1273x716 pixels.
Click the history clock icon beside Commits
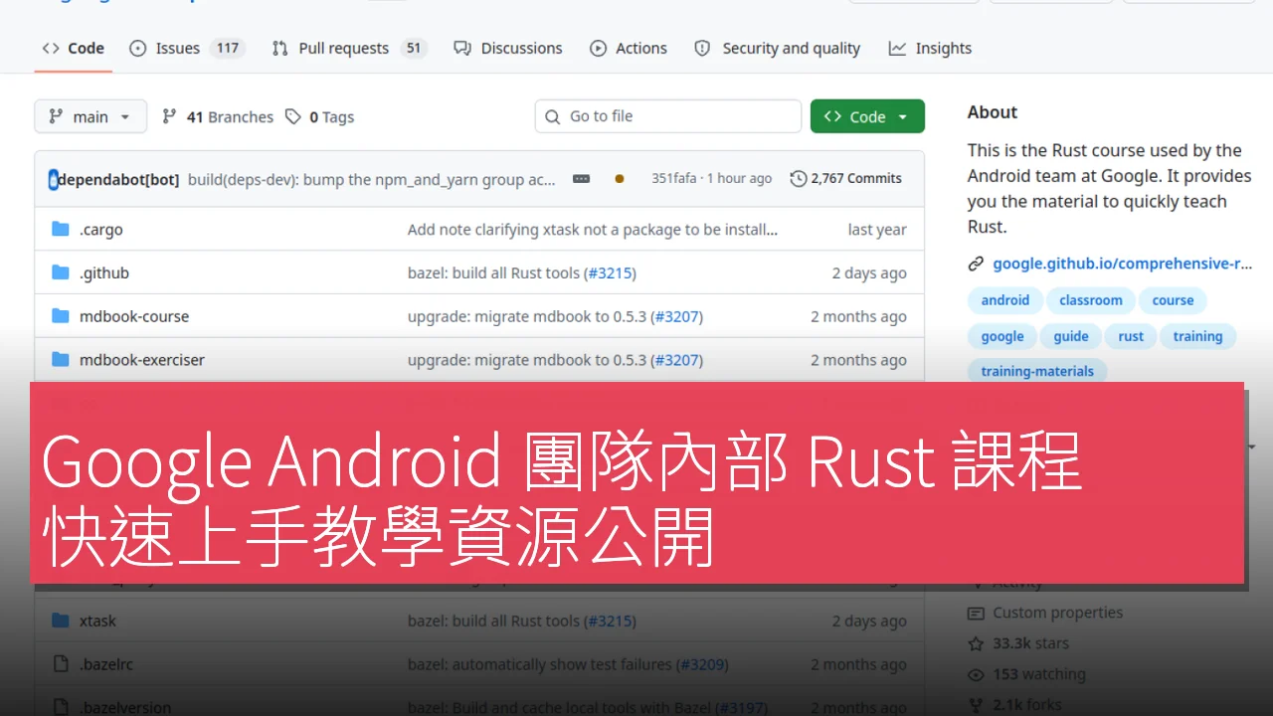pos(798,179)
